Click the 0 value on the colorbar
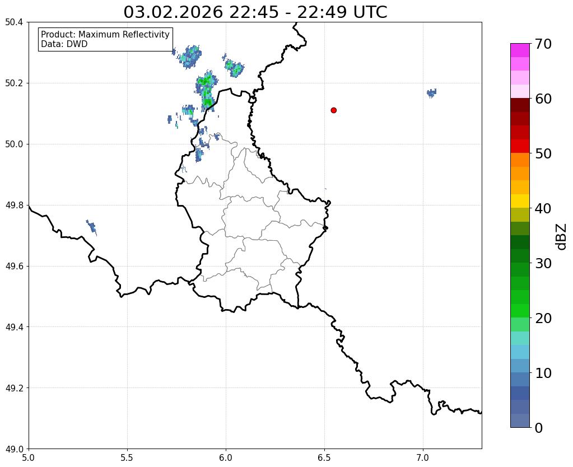 click(539, 428)
